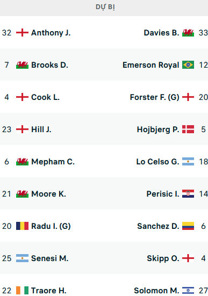Open Moore K. player details
Image resolution: width=208 pixels, height=296 pixels.
(48, 194)
